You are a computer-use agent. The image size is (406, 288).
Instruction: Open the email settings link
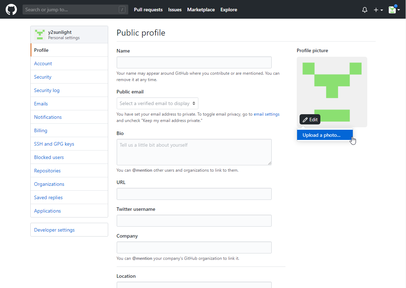266,114
